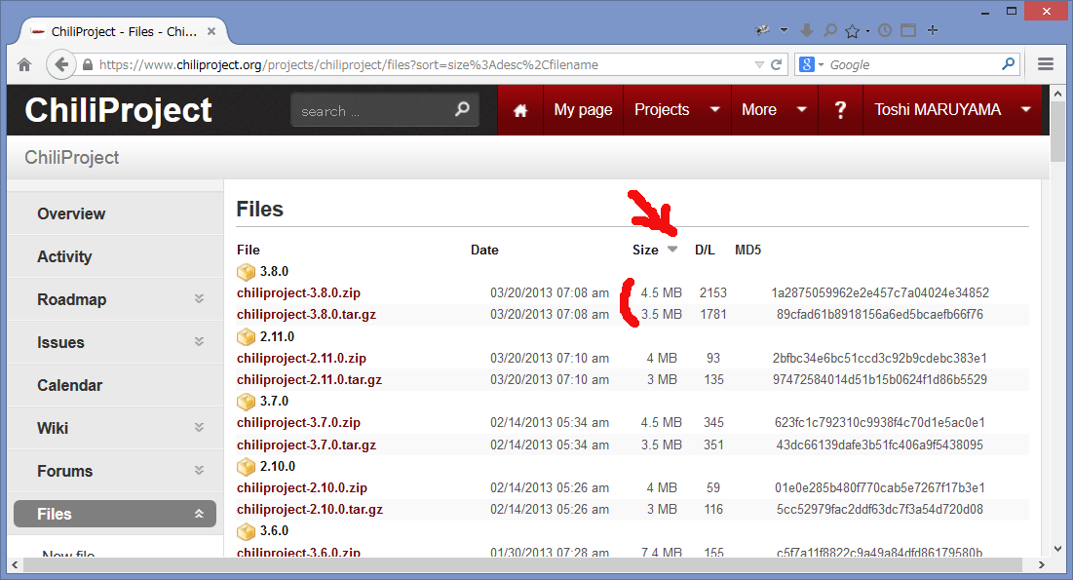Viewport: 1073px width, 580px height.
Task: Click the ChiliProject home icon in navbar
Action: [x=520, y=110]
